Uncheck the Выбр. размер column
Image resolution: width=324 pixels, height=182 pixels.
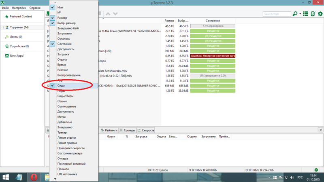coord(53,23)
